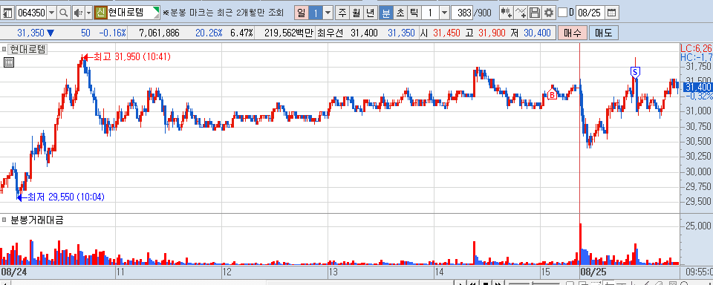Click the green 신 badge icon
Viewport: 713px width, 285px height.
click(x=100, y=13)
